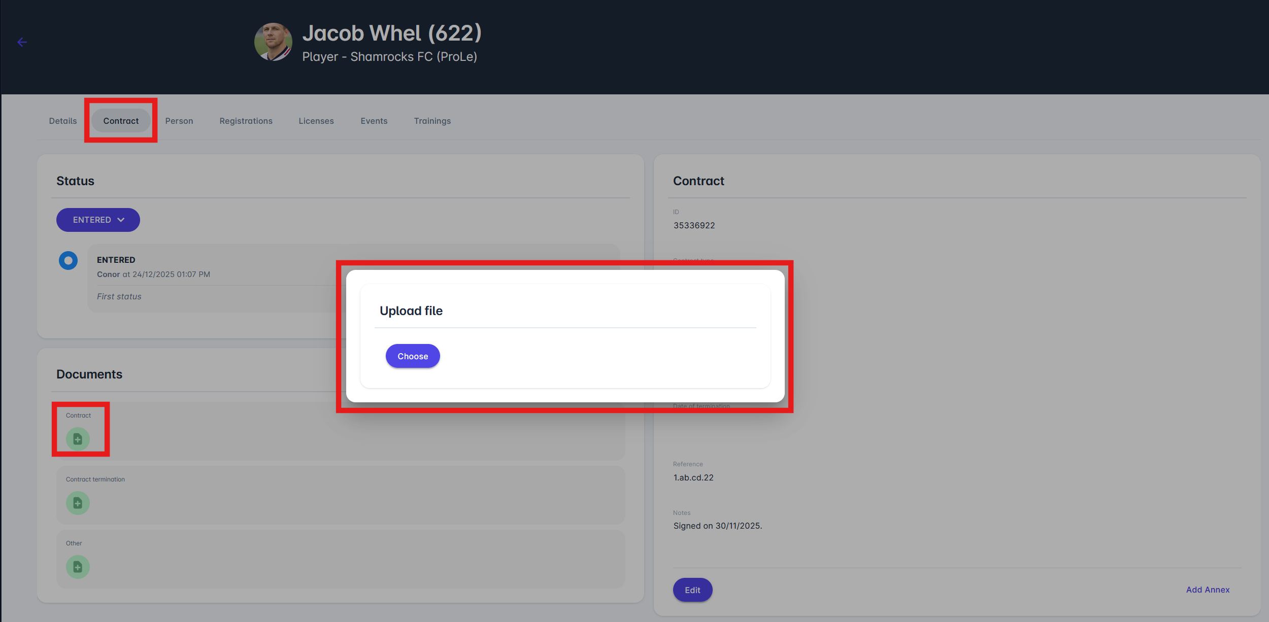The height and width of the screenshot is (622, 1269).
Task: Select the ENTERED status radio marker
Action: [68, 261]
